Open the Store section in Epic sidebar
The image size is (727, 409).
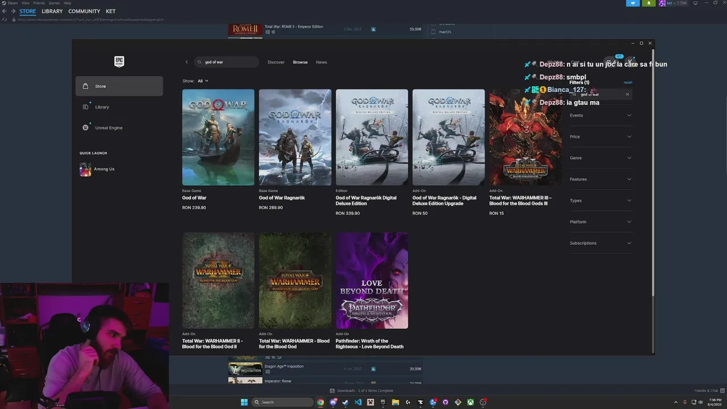point(119,86)
